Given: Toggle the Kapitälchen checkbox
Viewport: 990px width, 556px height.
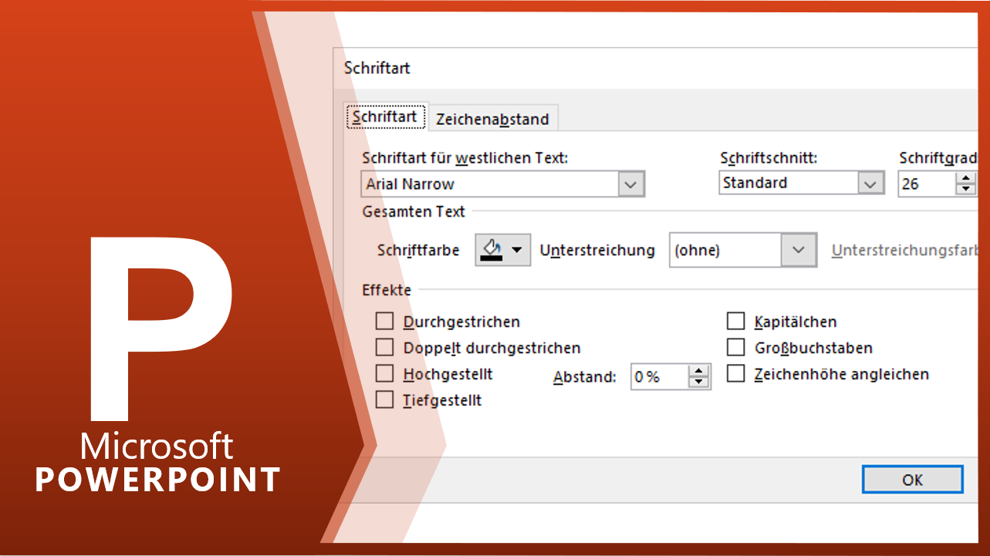Looking at the screenshot, I should pyautogui.click(x=736, y=321).
